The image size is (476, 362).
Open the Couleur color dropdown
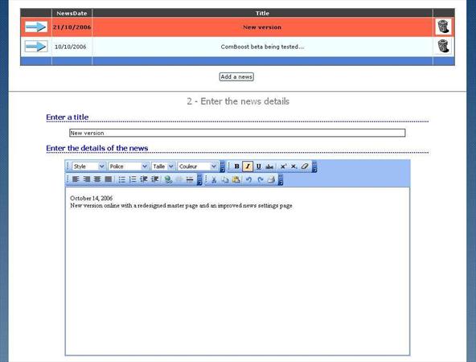[197, 167]
